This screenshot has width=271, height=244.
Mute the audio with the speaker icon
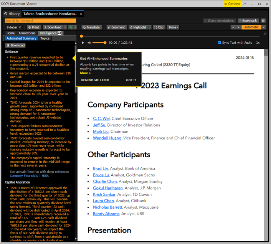pyautogui.click(x=89, y=43)
